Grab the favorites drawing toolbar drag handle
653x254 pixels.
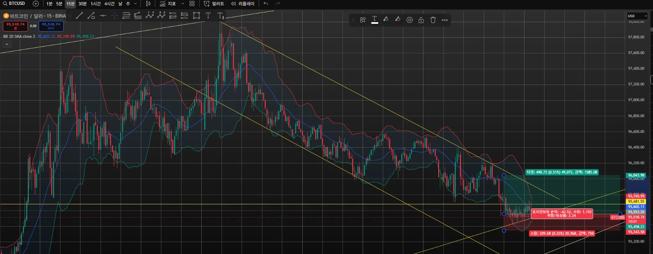pyautogui.click(x=70, y=16)
